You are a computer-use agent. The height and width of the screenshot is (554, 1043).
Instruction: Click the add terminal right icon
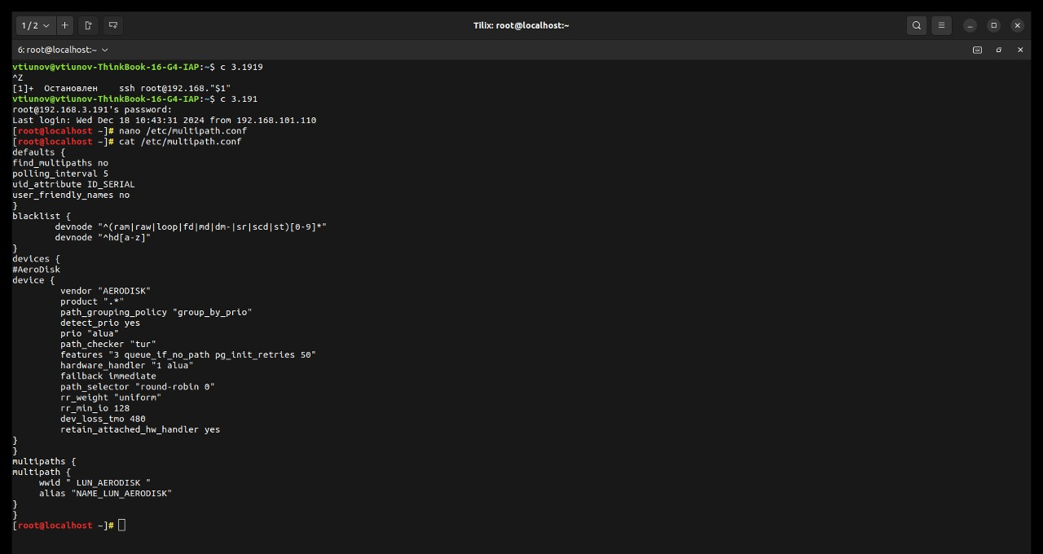[x=89, y=25]
